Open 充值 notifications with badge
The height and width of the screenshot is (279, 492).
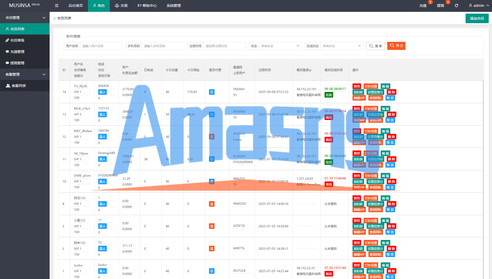click(x=423, y=6)
